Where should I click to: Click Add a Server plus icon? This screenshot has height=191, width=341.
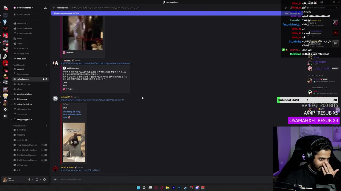(5, 109)
